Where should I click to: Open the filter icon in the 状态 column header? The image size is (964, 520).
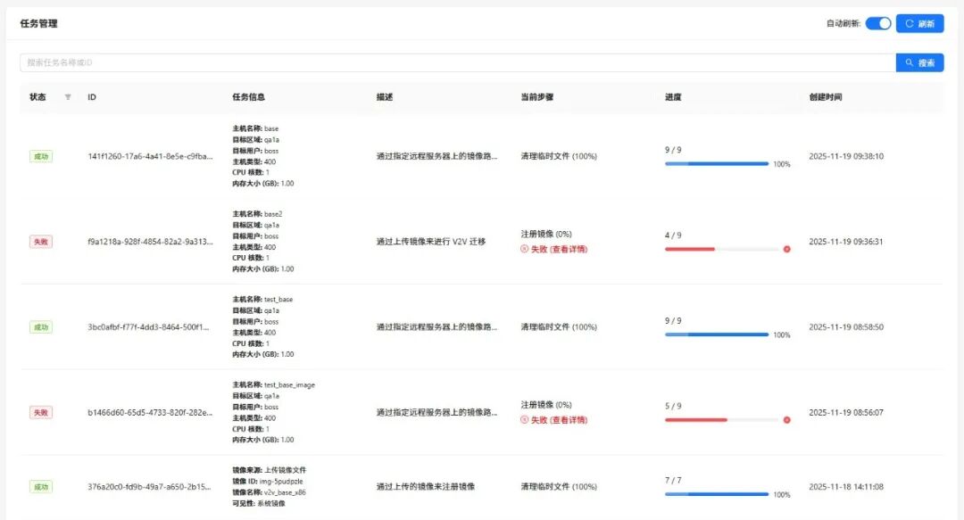(68, 97)
